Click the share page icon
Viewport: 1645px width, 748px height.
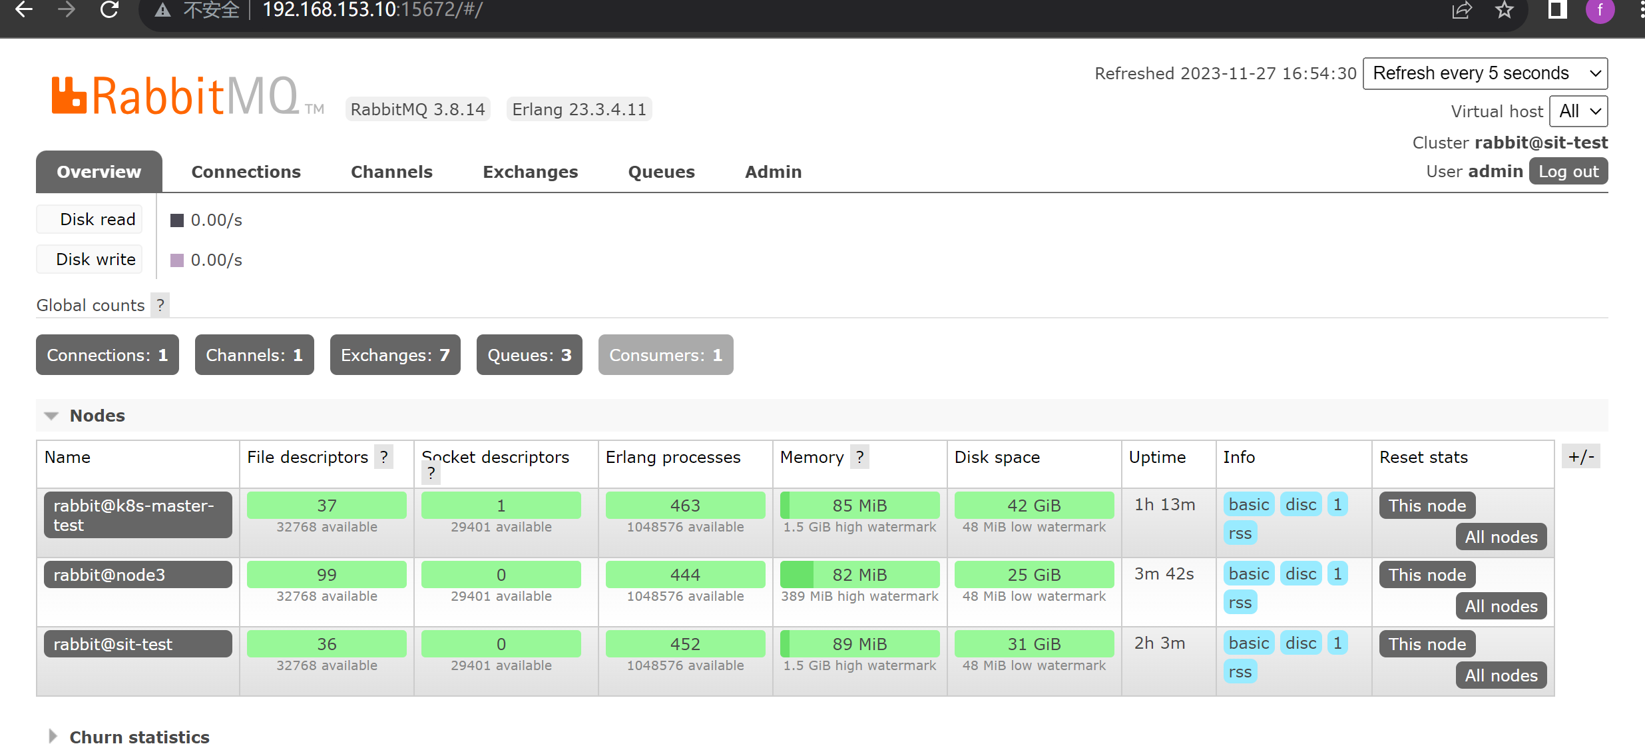pos(1461,10)
